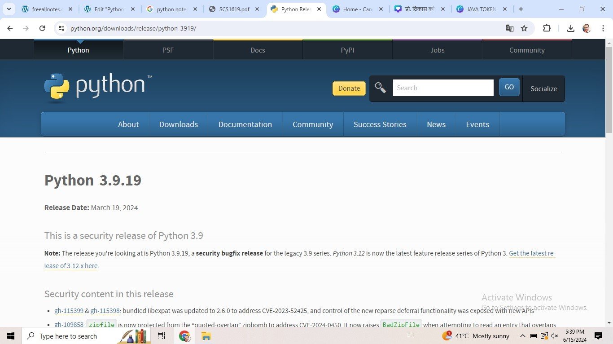Open the Chrome profile avatar
Image resolution: width=613 pixels, height=344 pixels.
(x=587, y=28)
